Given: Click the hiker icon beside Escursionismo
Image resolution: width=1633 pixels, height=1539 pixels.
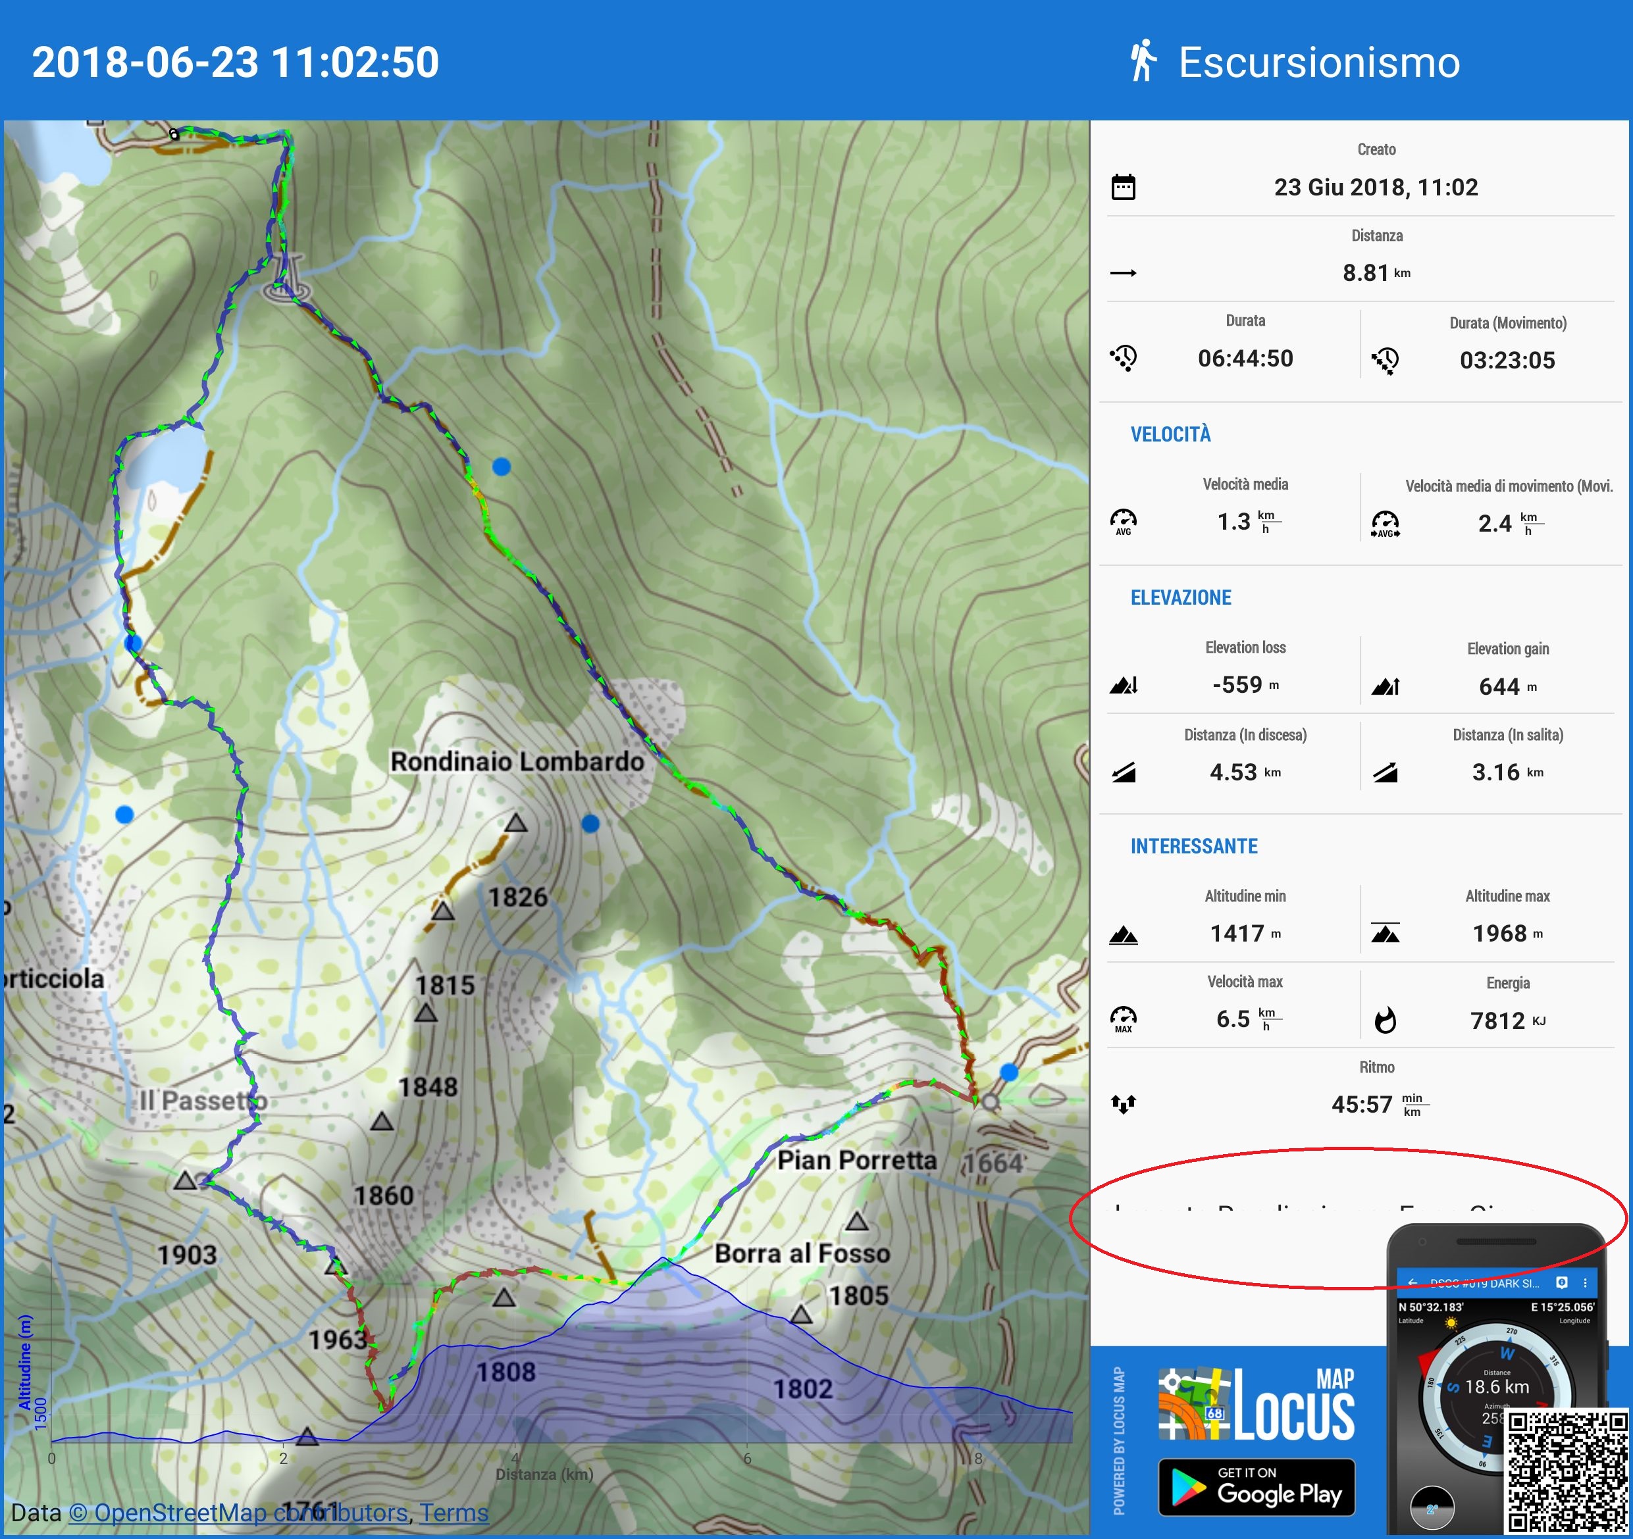Looking at the screenshot, I should [1142, 62].
